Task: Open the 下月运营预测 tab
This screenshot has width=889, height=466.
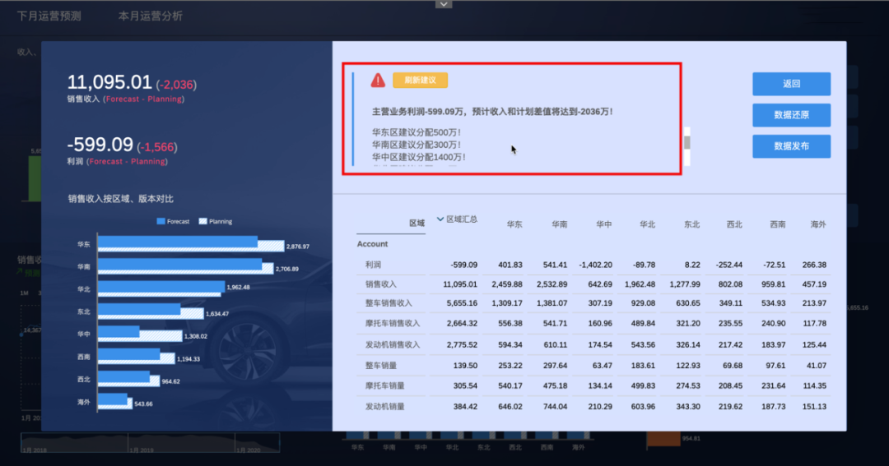Action: click(49, 16)
